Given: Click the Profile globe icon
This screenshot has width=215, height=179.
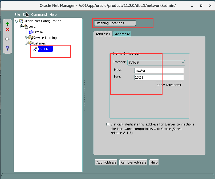Looking at the screenshot, I should [31, 32].
